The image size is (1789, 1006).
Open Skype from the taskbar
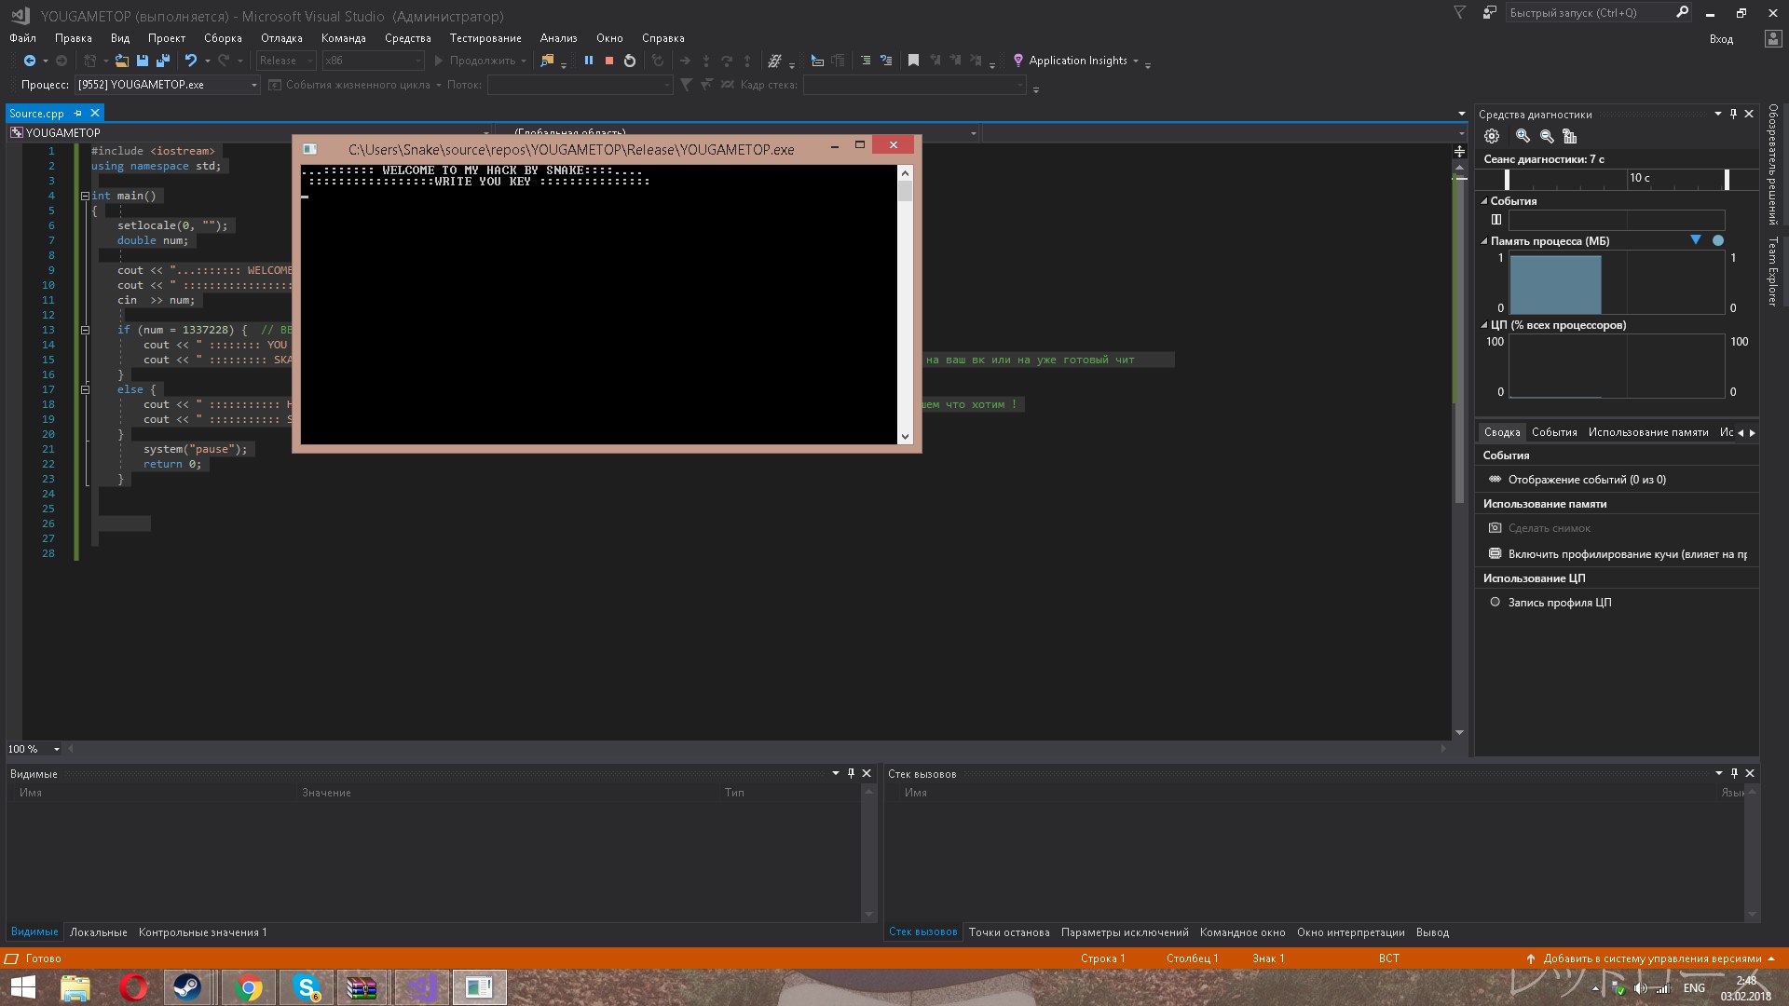point(307,987)
